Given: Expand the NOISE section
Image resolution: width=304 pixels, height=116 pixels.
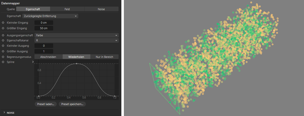Looking at the screenshot, I should pos(4,112).
